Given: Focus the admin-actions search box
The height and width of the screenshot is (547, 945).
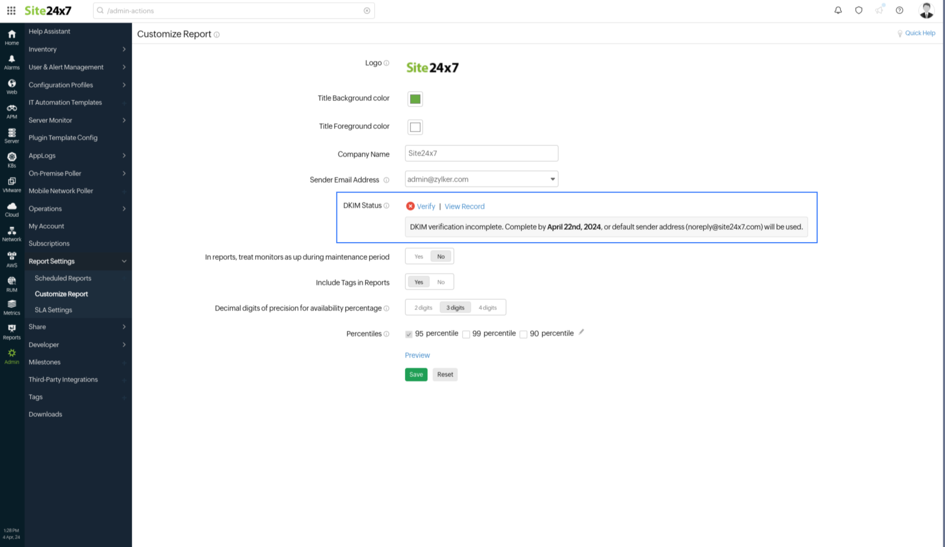Looking at the screenshot, I should coord(234,11).
